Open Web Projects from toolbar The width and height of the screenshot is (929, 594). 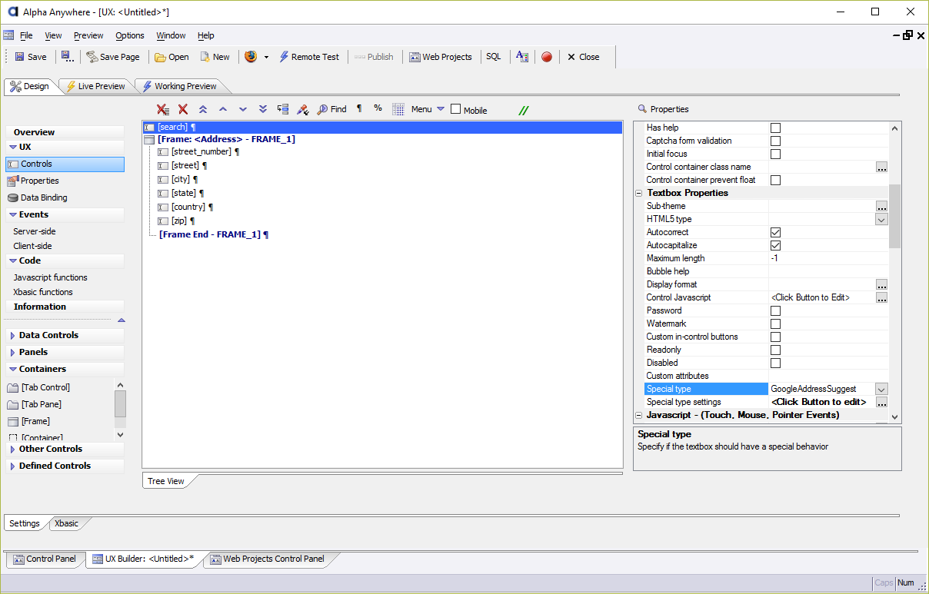(441, 57)
